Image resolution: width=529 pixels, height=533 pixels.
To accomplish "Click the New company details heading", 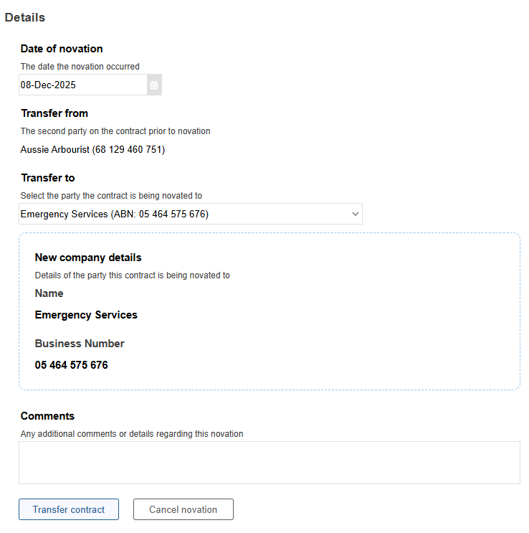I will click(x=88, y=258).
